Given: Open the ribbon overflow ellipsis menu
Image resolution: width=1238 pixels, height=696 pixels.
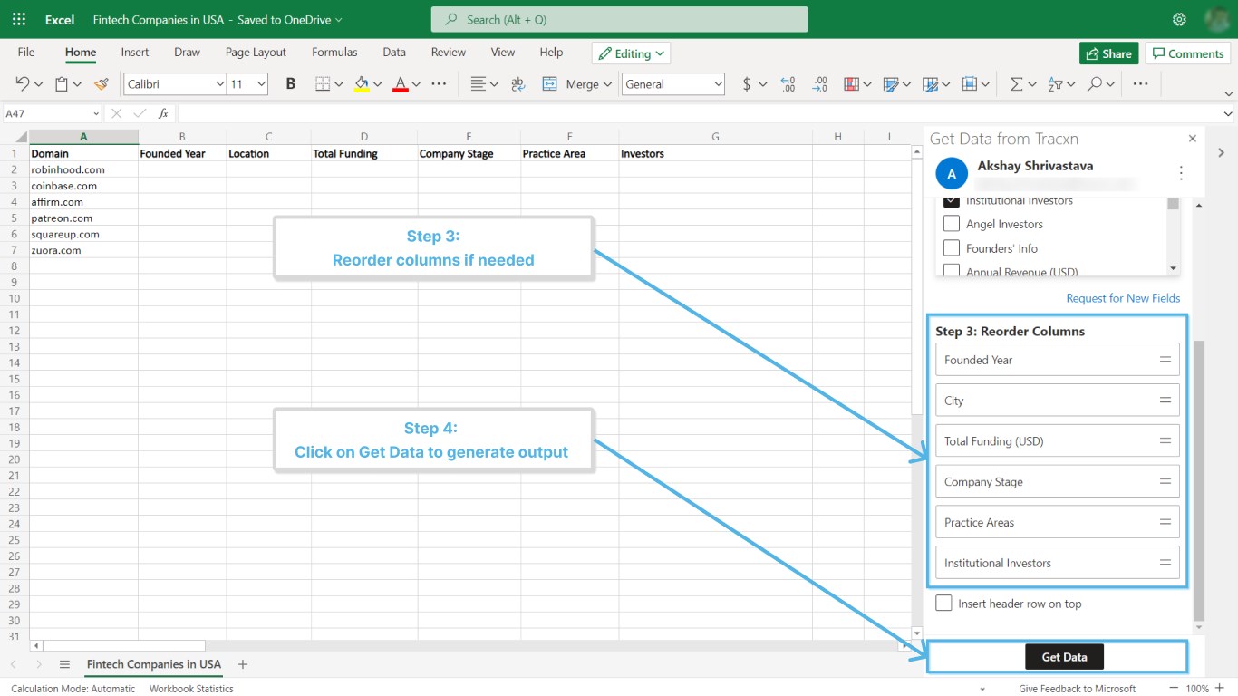Looking at the screenshot, I should click(1140, 84).
